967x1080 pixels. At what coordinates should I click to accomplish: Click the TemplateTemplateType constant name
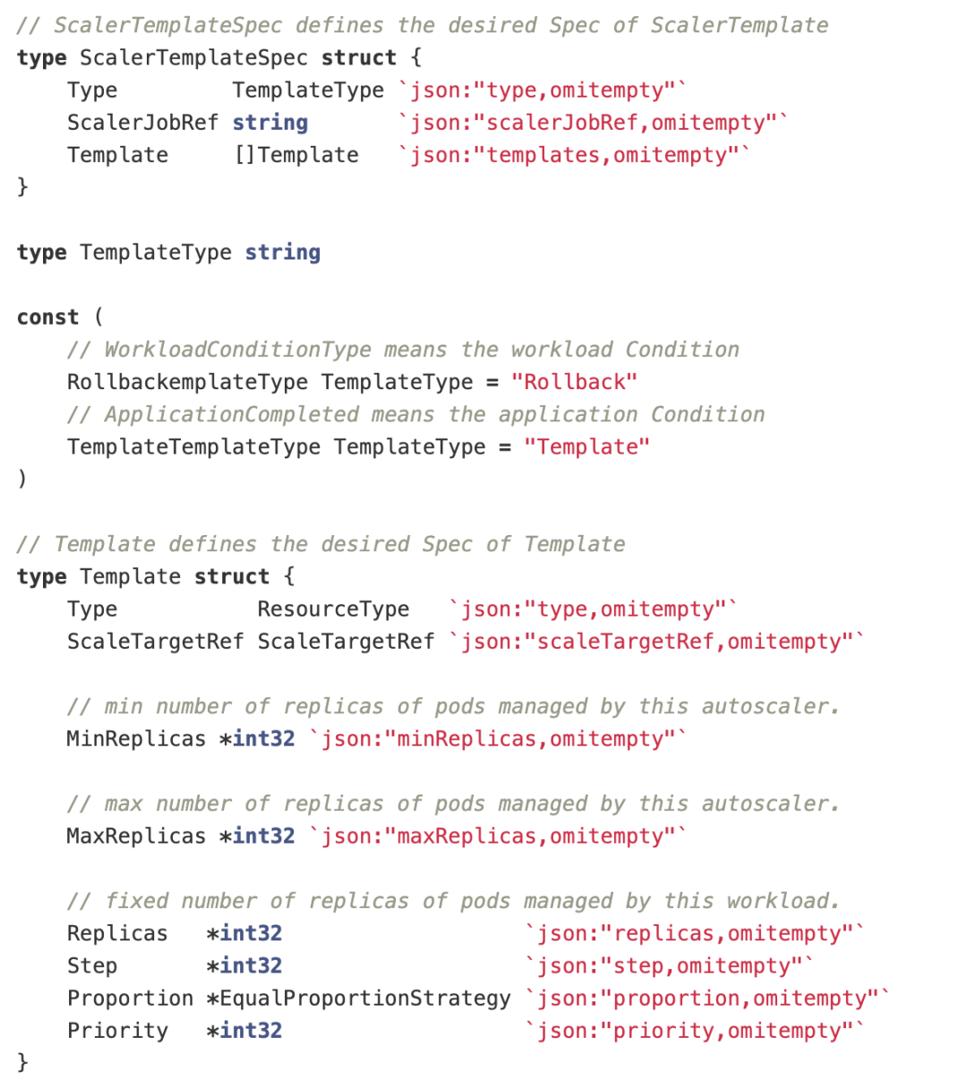(193, 446)
